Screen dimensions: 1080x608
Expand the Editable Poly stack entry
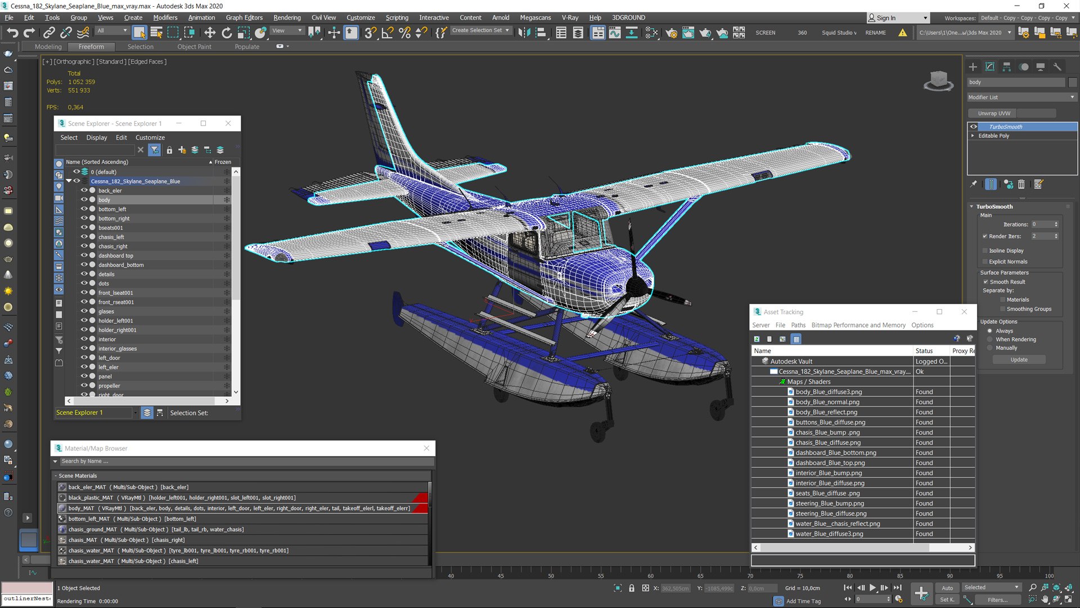point(973,136)
